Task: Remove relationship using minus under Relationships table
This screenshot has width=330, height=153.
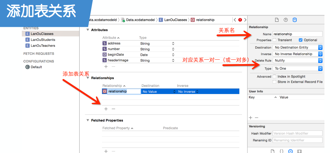Action: (x=113, y=109)
